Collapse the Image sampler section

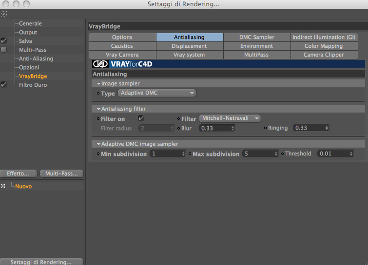click(98, 84)
